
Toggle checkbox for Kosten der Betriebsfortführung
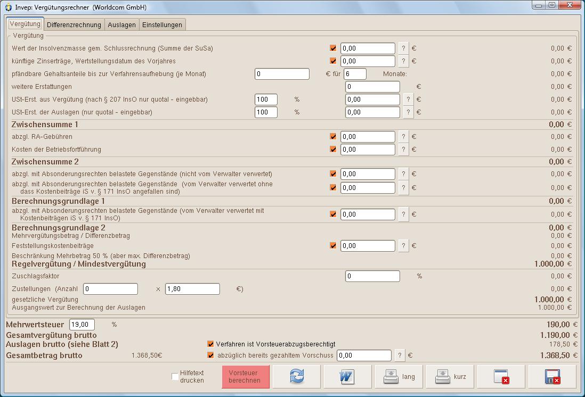(333, 149)
